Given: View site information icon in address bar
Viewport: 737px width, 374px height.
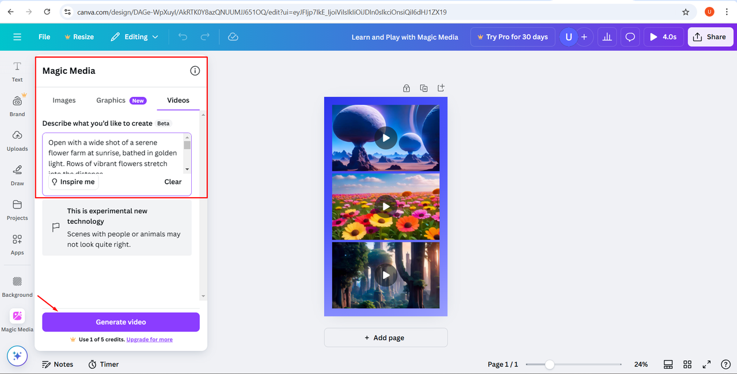Looking at the screenshot, I should tap(67, 12).
